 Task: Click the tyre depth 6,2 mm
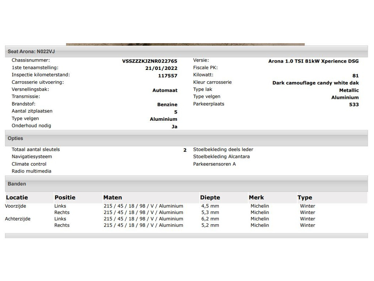click(210, 219)
